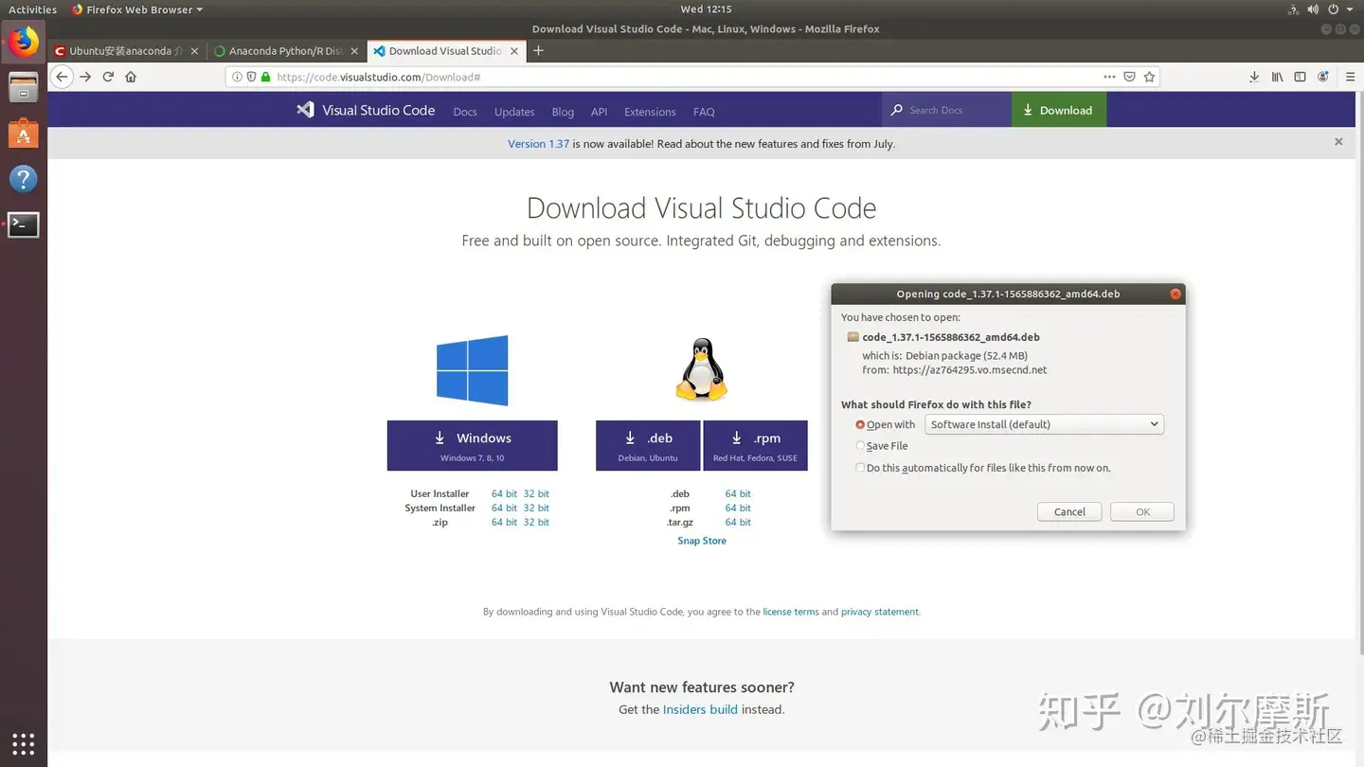Image resolution: width=1364 pixels, height=767 pixels.
Task: Open the Blog nav item
Action: click(563, 112)
